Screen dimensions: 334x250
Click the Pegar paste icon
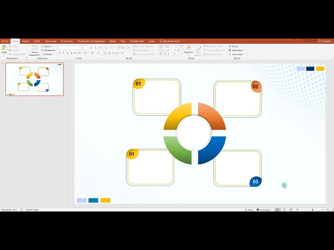(4, 48)
